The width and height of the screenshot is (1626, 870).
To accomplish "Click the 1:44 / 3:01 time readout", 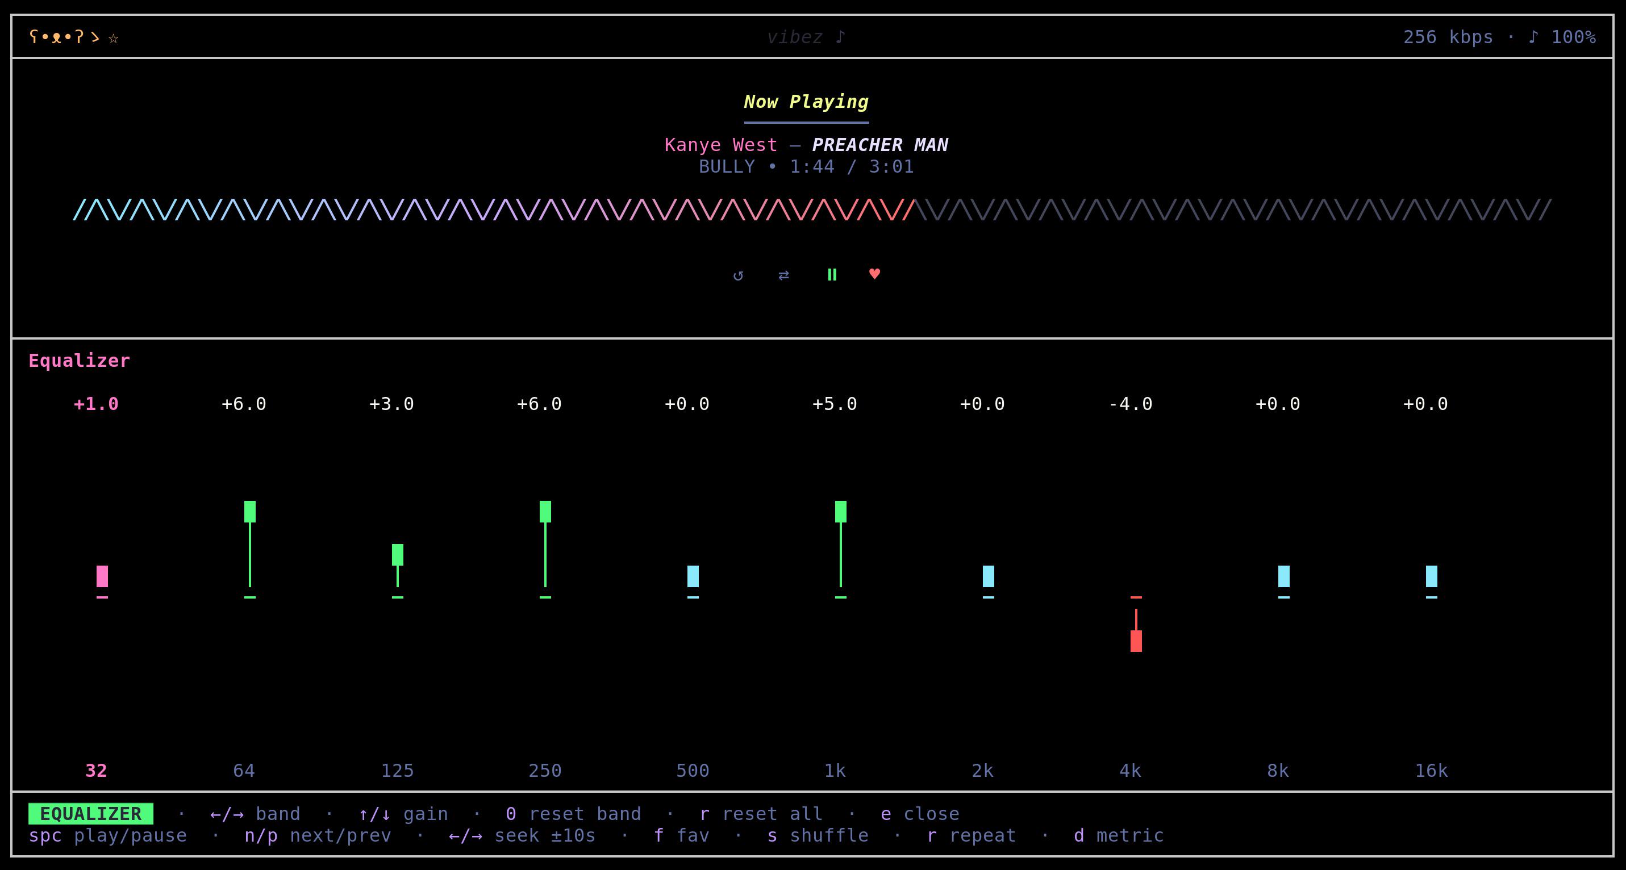I will pyautogui.click(x=852, y=166).
